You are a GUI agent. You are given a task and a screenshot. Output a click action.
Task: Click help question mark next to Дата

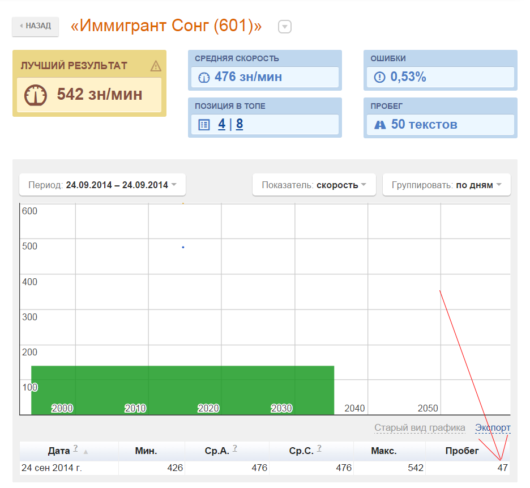75,448
